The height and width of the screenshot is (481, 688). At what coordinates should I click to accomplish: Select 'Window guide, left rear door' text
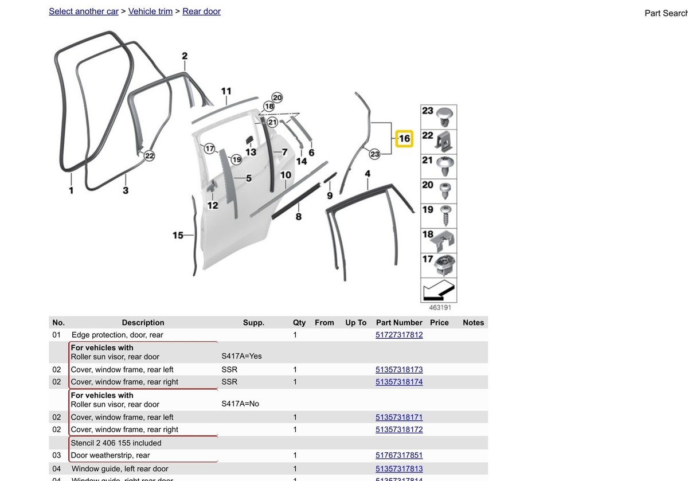tap(120, 469)
